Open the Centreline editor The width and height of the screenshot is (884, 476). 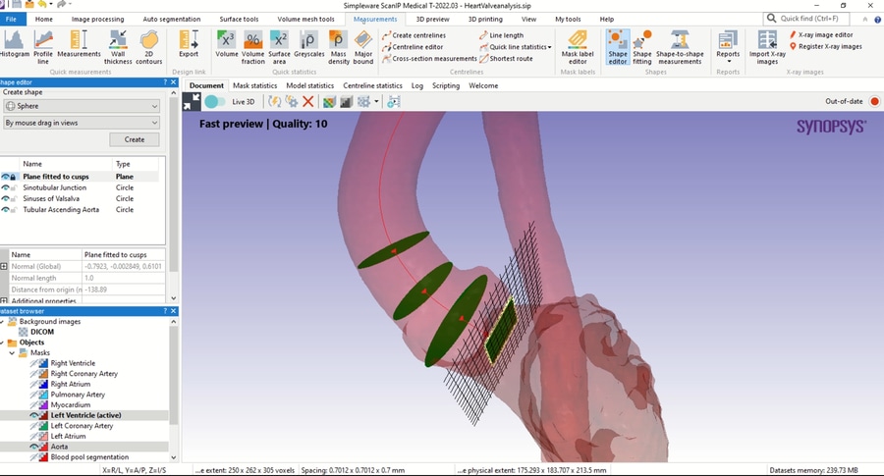[x=413, y=47]
